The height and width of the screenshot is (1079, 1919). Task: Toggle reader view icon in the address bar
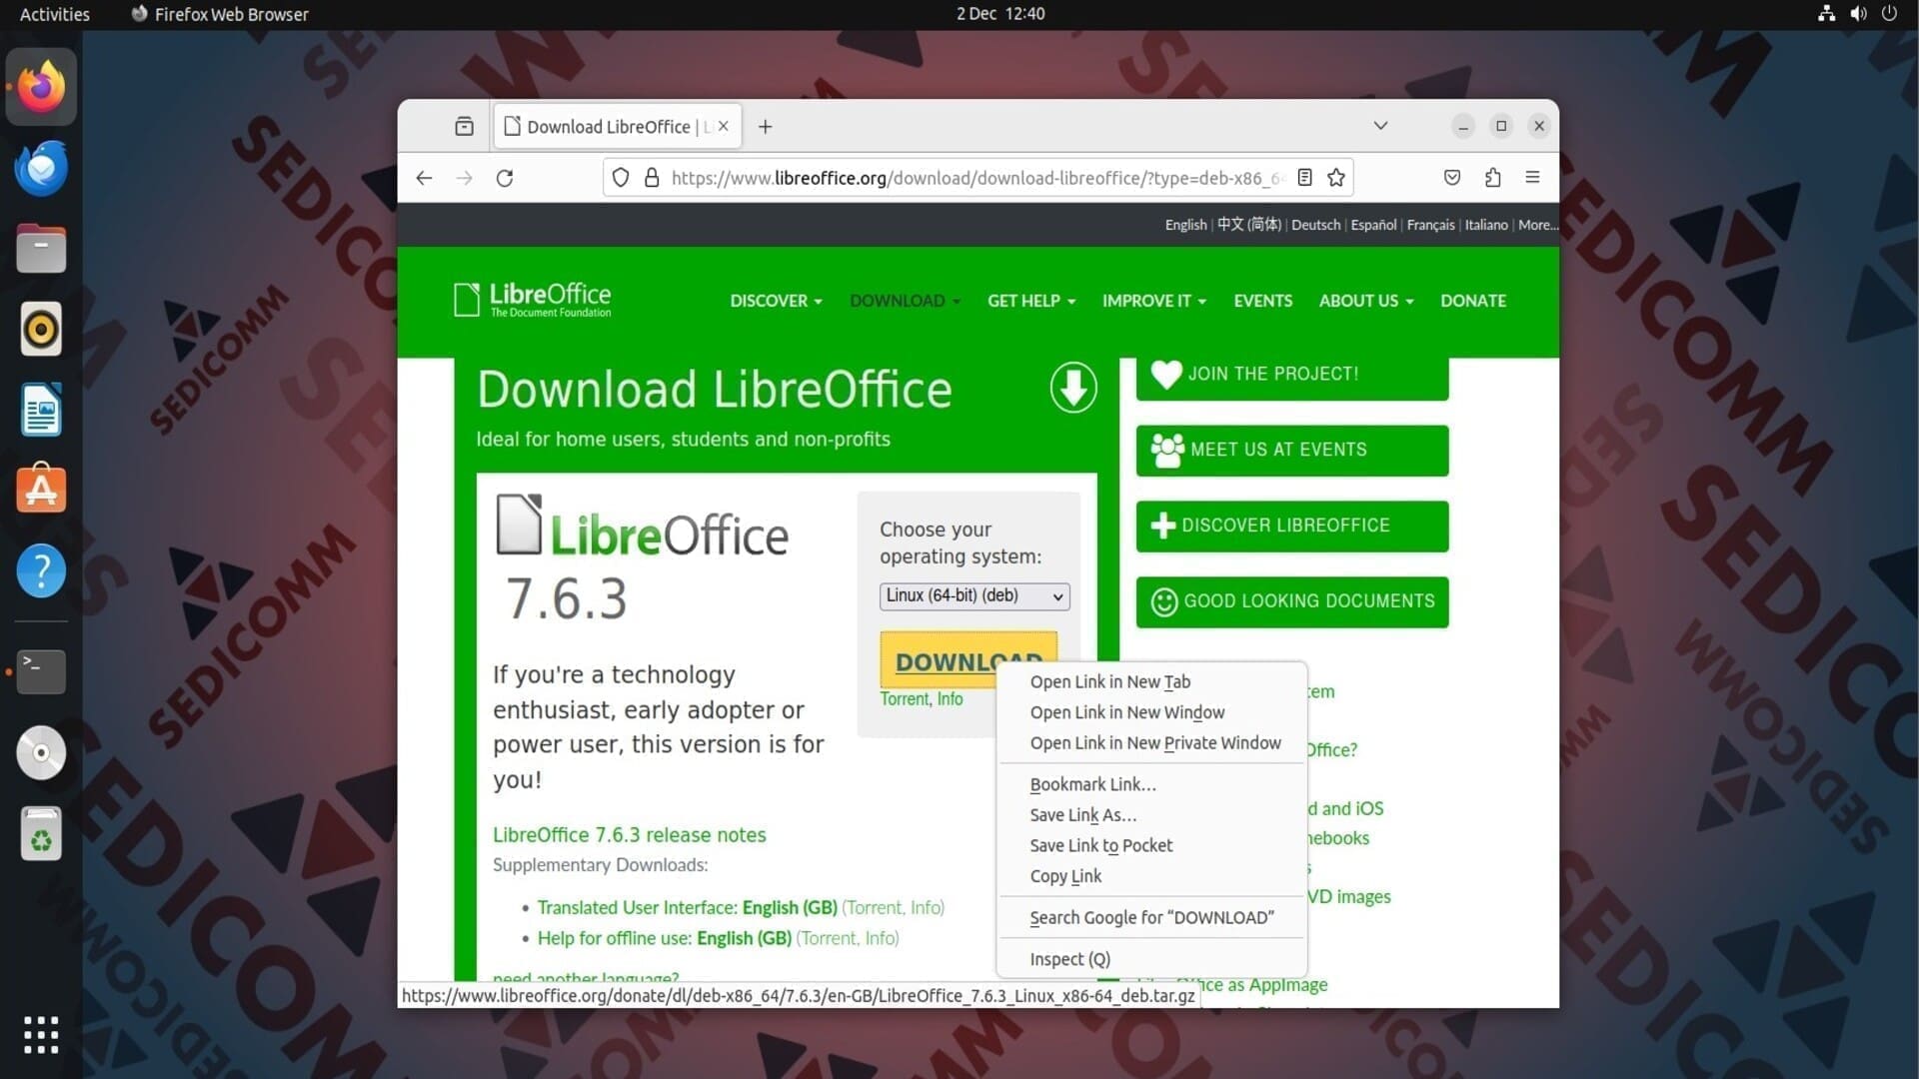(1304, 178)
